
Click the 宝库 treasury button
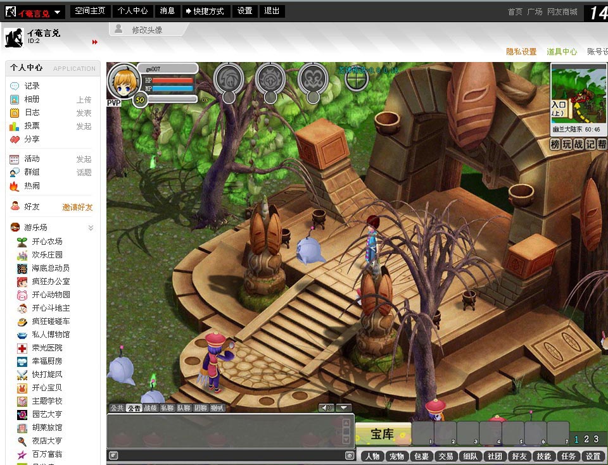click(383, 434)
